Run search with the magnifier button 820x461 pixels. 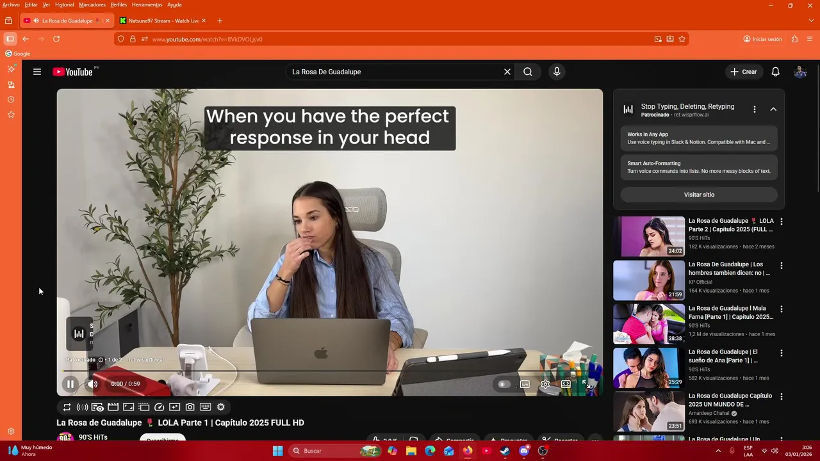(528, 72)
